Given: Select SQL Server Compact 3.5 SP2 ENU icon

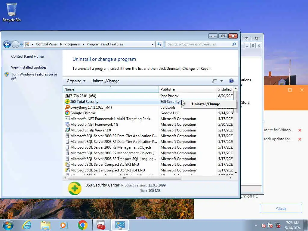Looking at the screenshot, I should click(67, 165).
